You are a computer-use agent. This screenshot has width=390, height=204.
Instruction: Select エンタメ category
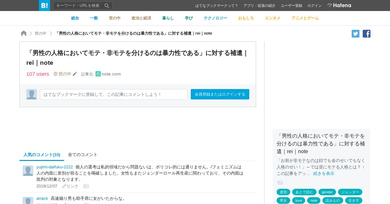pos(273,18)
